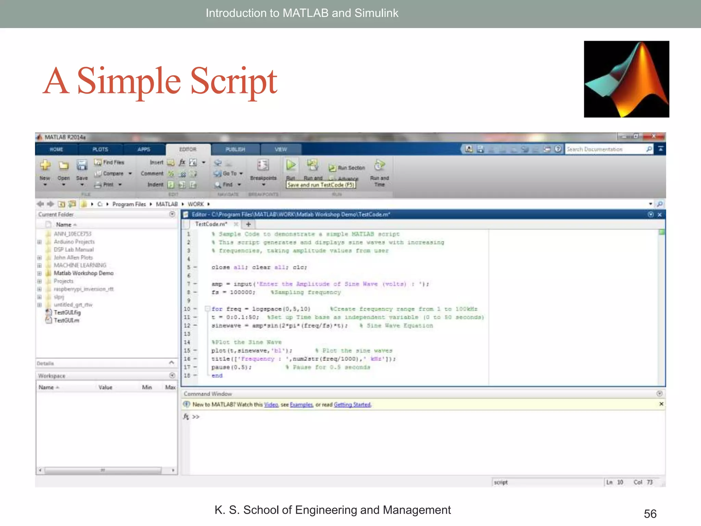Set breakpoint dash at line 7
Image resolution: width=701 pixels, height=526 pixels.
(195, 284)
